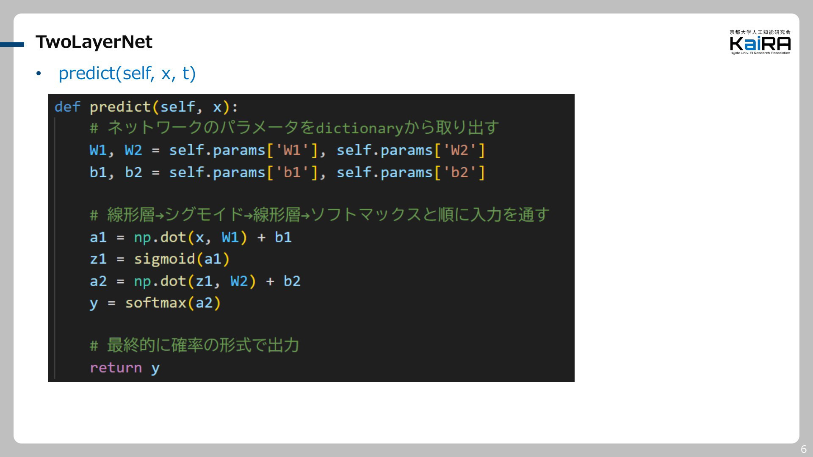Click the softmax(a2) function call
Viewport: 813px width, 457px height.
coord(173,303)
